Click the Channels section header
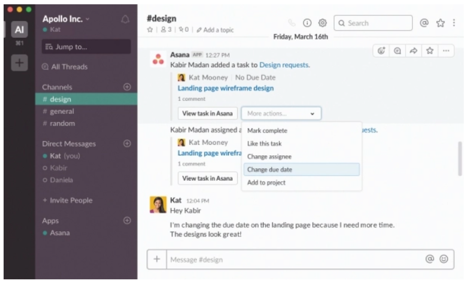 coord(57,87)
